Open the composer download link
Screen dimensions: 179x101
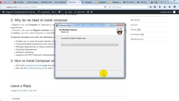coord(34,65)
